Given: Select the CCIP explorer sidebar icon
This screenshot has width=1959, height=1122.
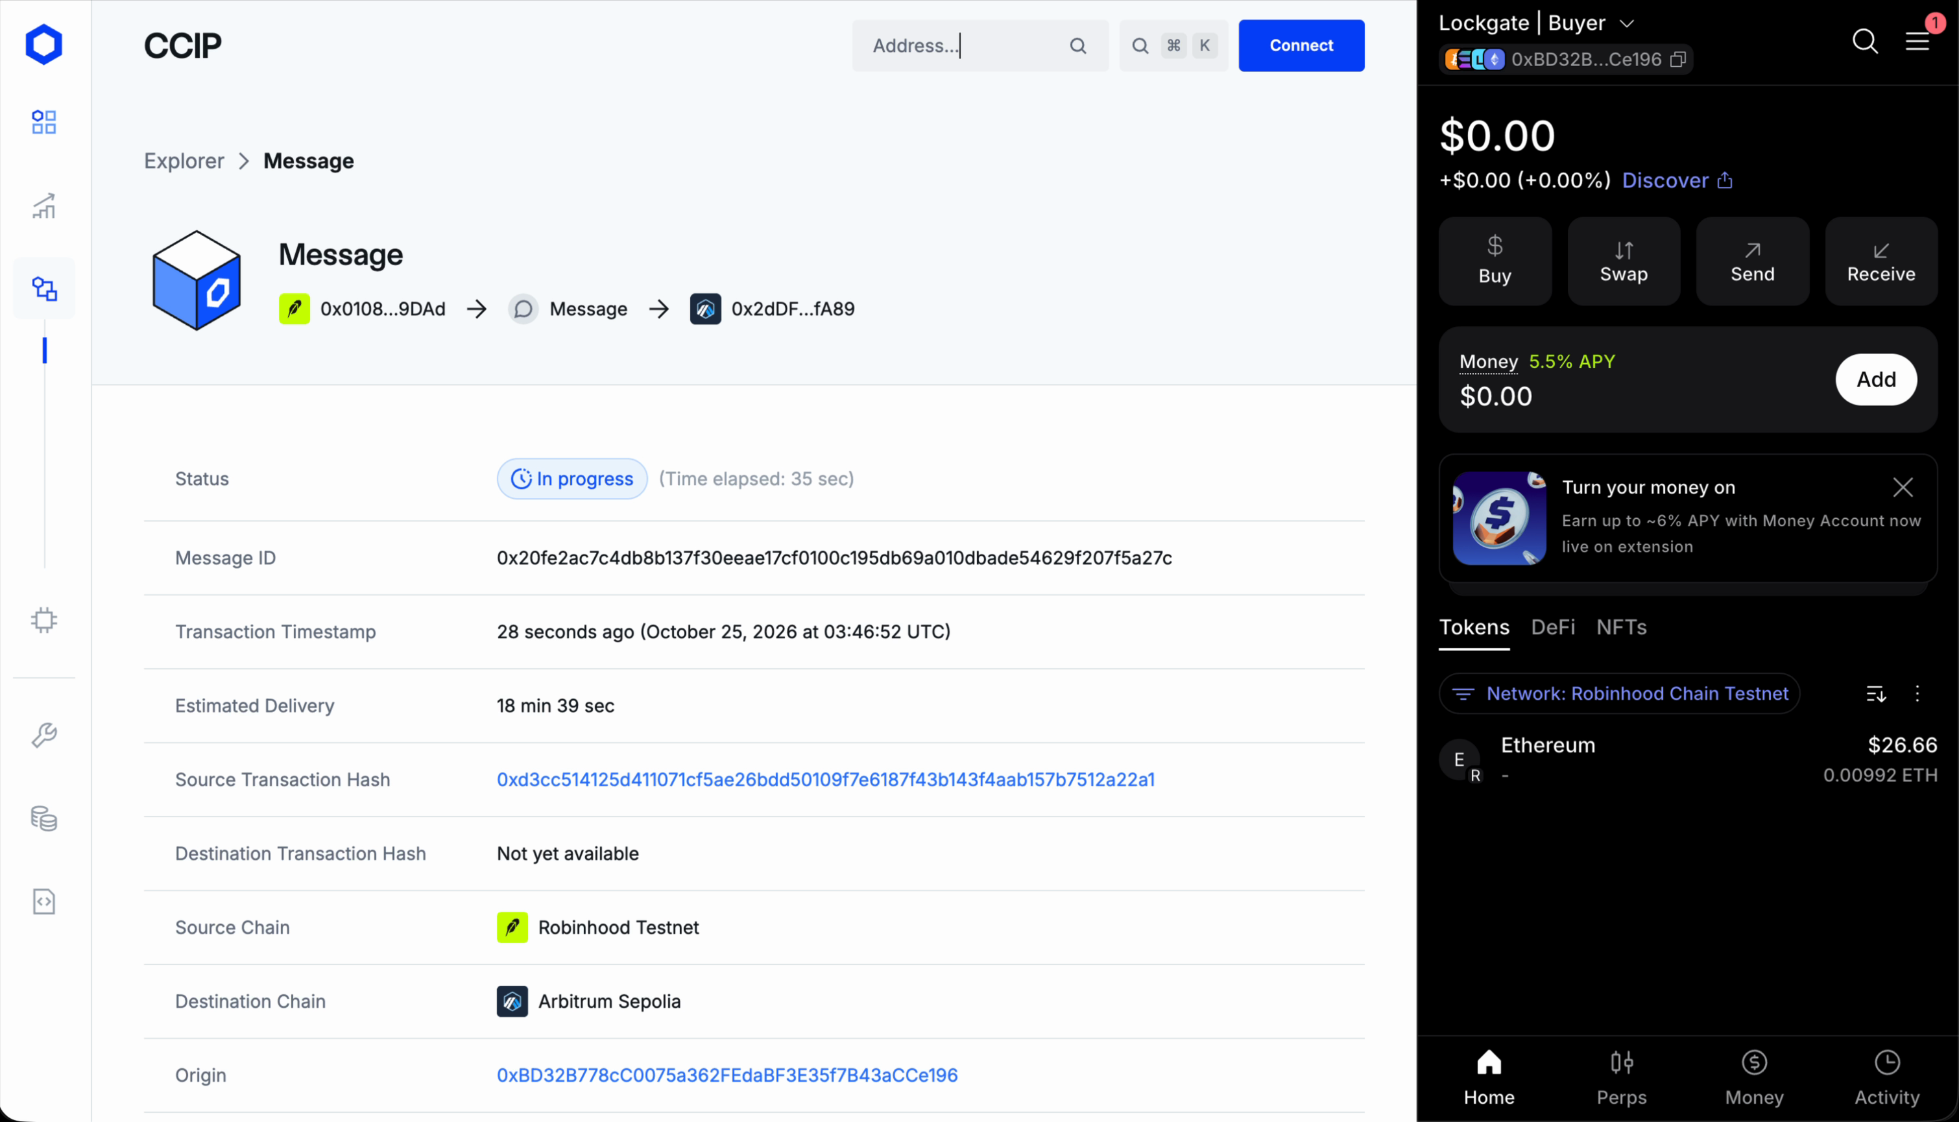Looking at the screenshot, I should coord(44,289).
